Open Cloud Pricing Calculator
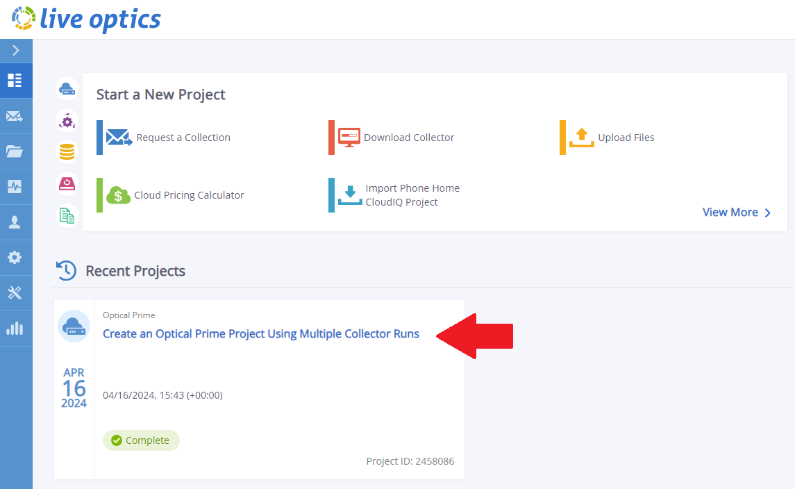Screen dimensions: 795x489 (x=189, y=195)
